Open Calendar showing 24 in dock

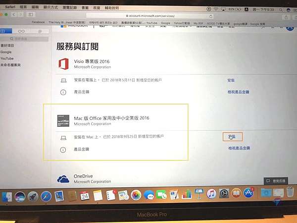85,196
